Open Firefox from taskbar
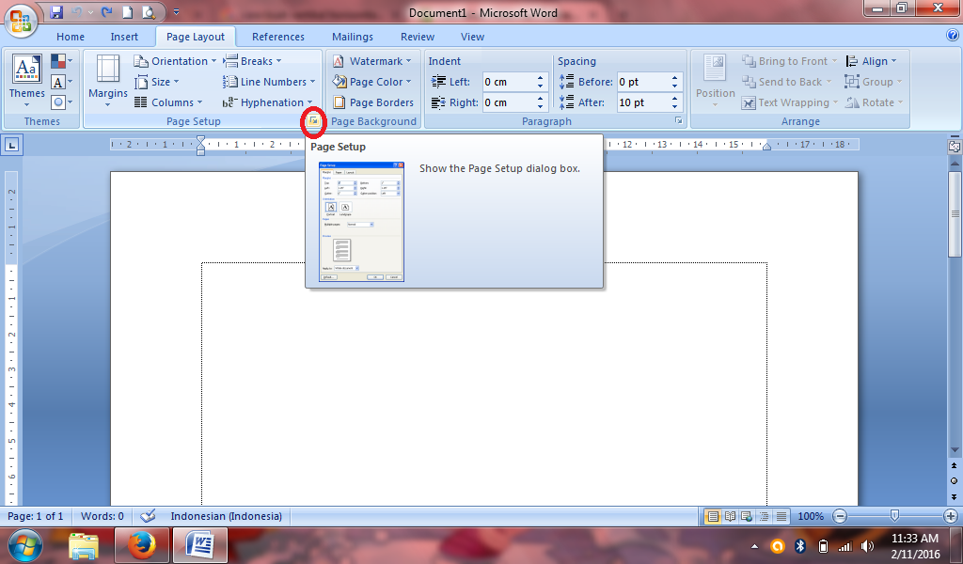The width and height of the screenshot is (963, 564). [142, 545]
